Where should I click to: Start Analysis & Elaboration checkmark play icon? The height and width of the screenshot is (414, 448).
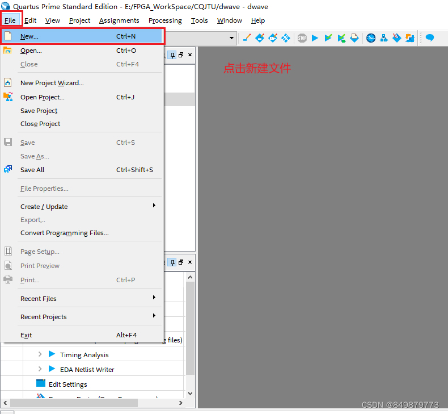328,38
